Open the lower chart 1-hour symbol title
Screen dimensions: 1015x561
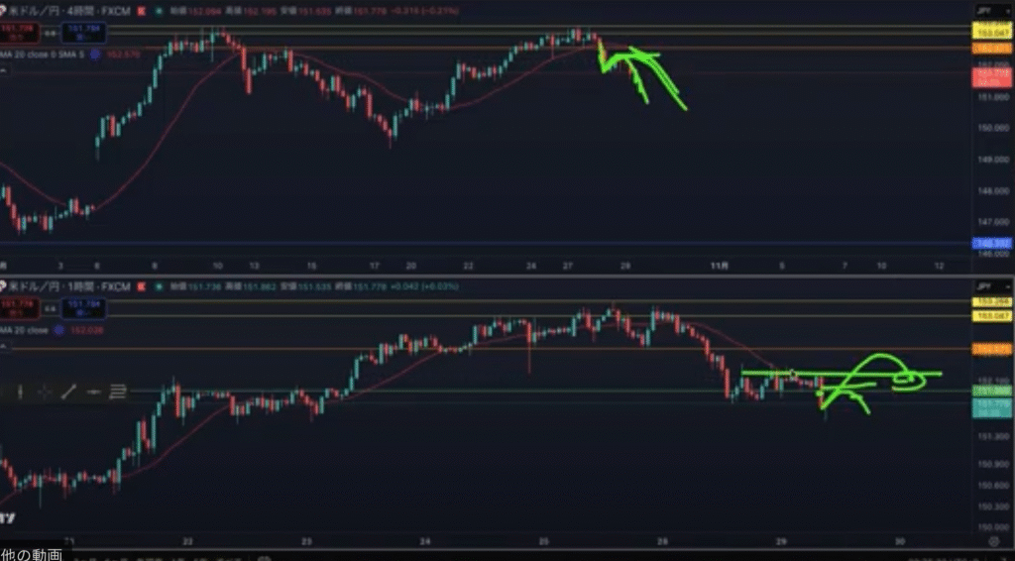click(x=67, y=286)
